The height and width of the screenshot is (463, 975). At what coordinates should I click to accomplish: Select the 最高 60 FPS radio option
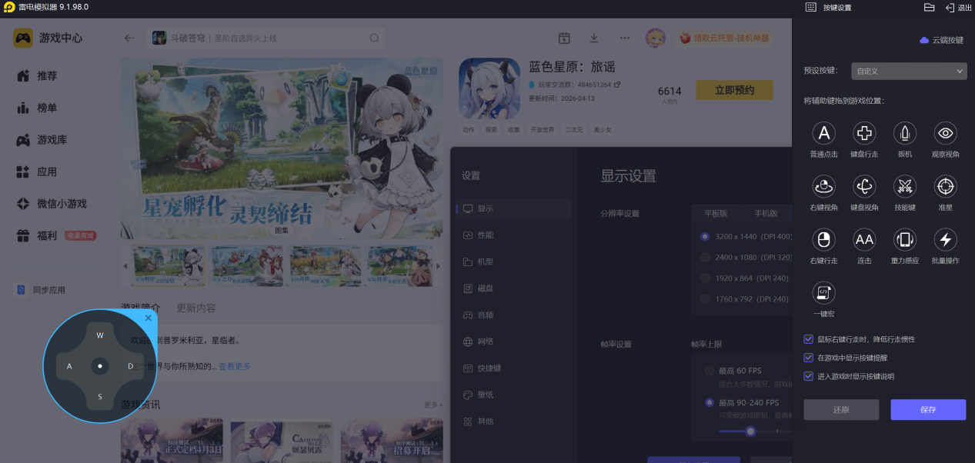pyautogui.click(x=710, y=371)
